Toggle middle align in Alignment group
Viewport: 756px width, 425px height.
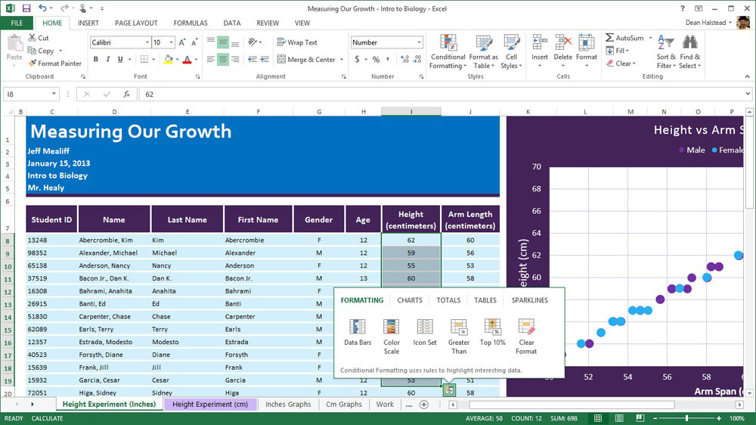223,42
